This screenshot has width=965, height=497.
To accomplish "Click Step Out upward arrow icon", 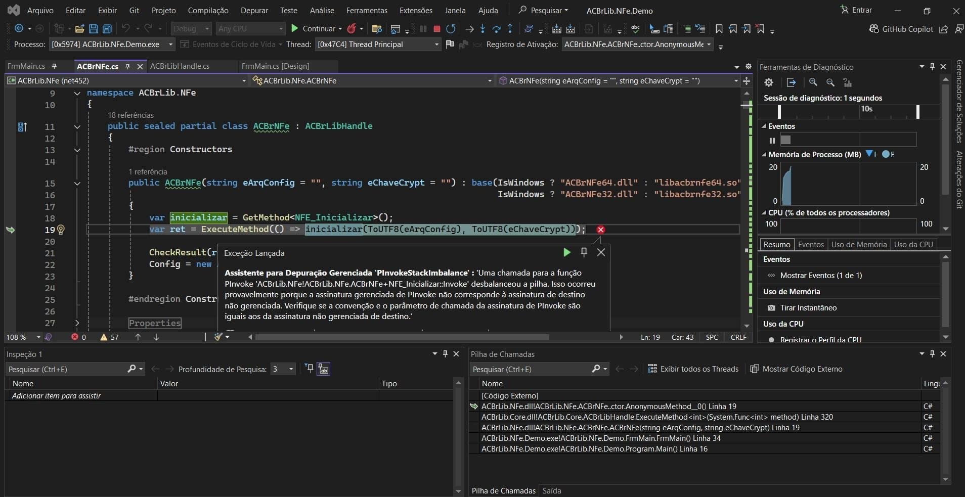I will click(x=510, y=29).
